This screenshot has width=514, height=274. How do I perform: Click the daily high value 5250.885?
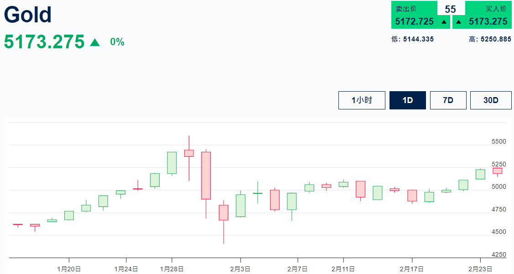(496, 39)
